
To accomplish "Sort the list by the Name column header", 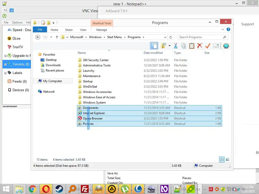I will coord(109,53).
